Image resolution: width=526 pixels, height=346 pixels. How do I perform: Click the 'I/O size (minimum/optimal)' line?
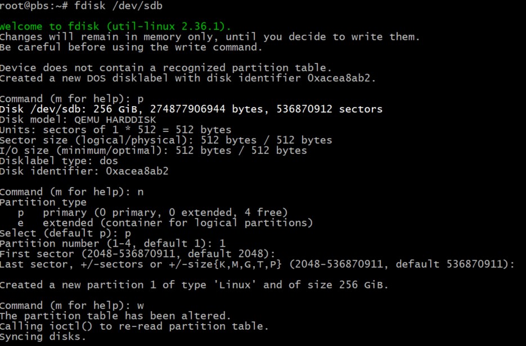click(x=153, y=151)
